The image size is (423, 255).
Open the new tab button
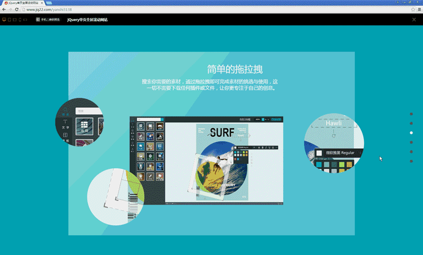click(x=49, y=3)
